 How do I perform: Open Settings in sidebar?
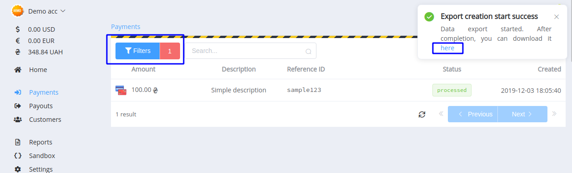[x=41, y=169]
